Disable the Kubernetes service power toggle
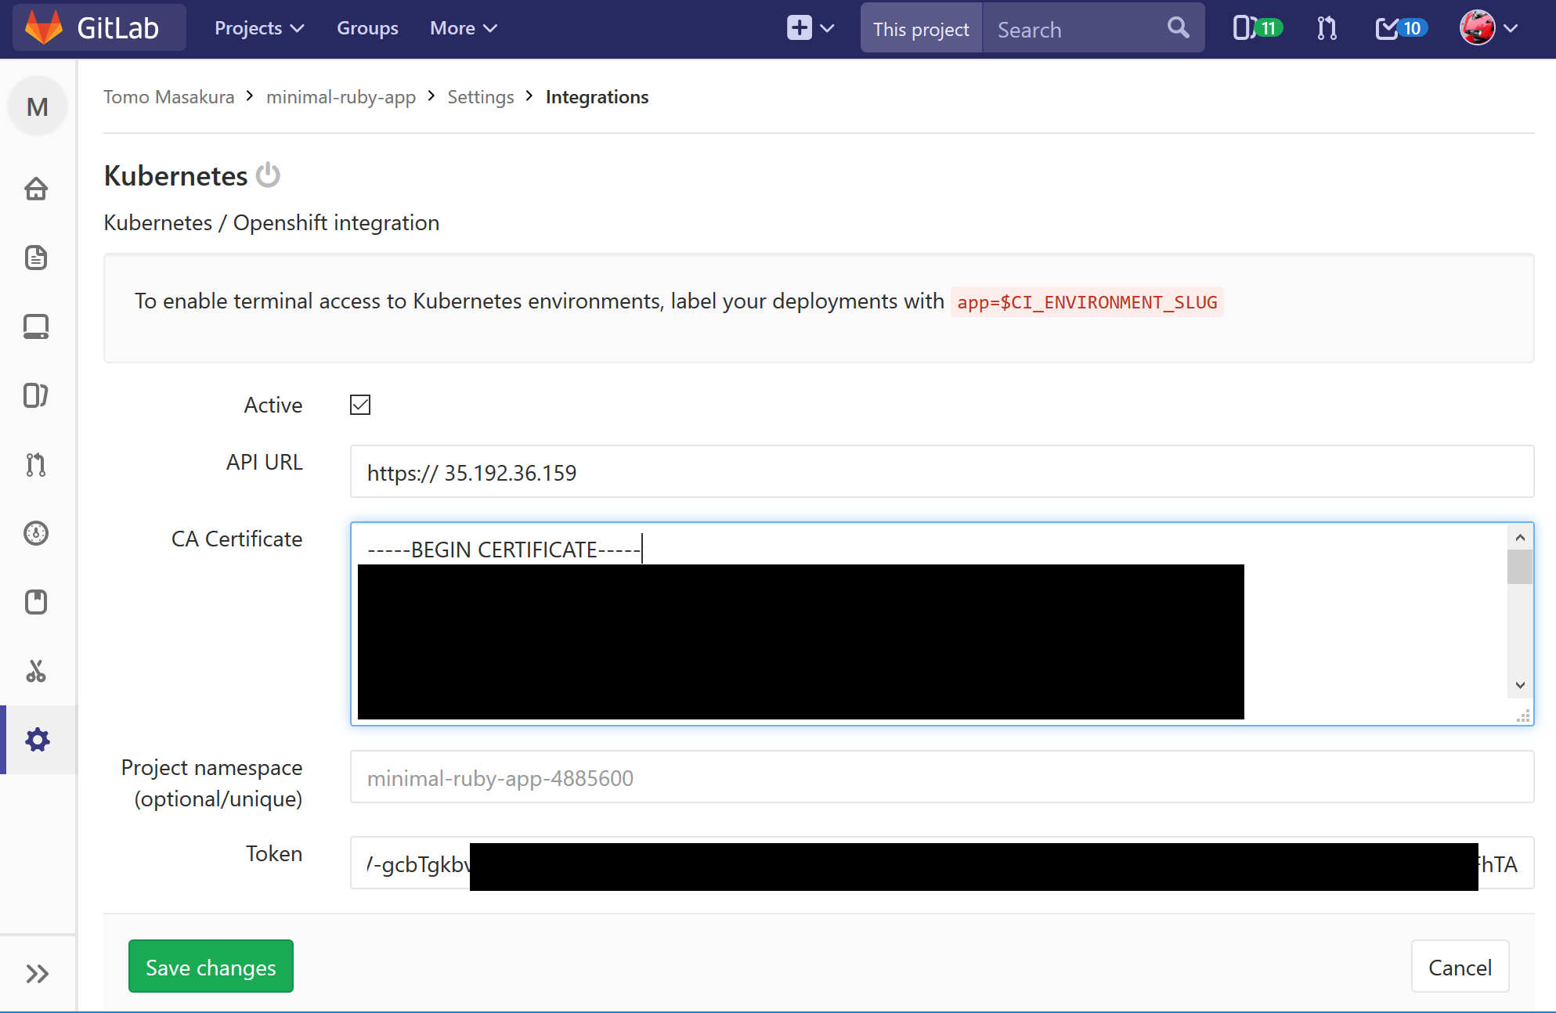Image resolution: width=1556 pixels, height=1013 pixels. (268, 175)
